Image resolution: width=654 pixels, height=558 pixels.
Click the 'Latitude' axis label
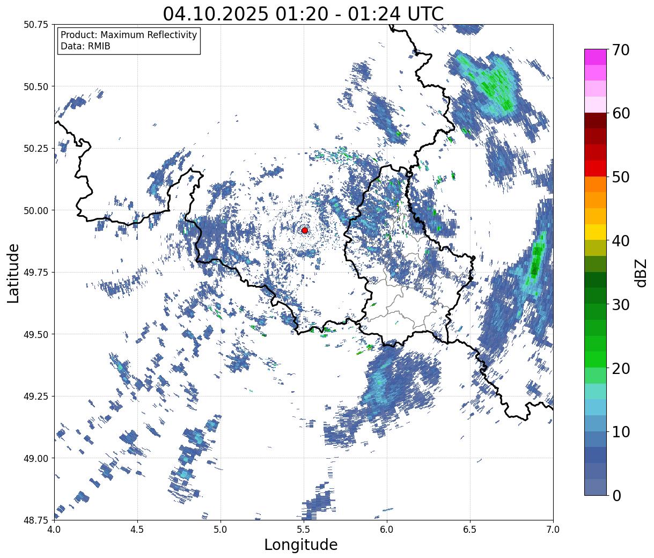click(x=13, y=273)
